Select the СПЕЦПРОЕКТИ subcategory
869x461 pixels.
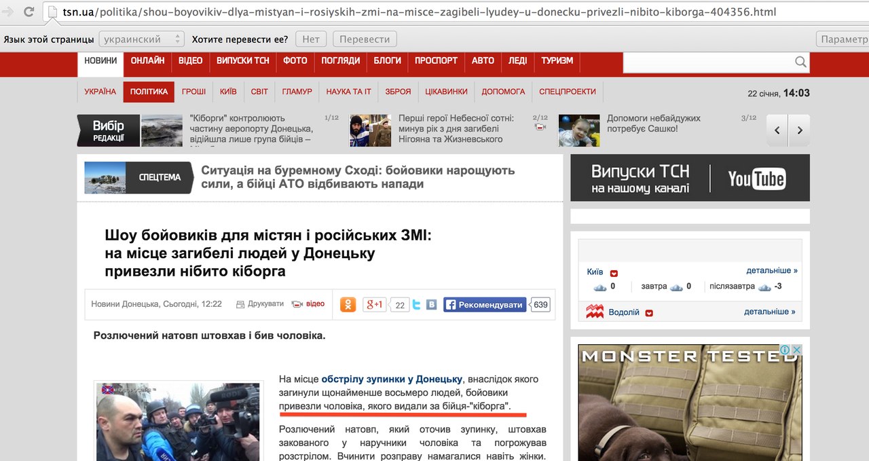click(568, 92)
